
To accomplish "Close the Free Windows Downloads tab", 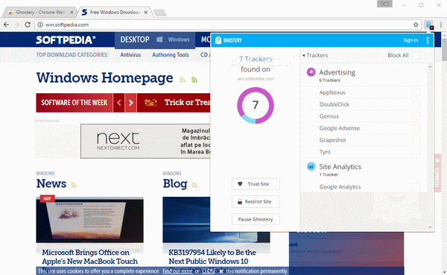I will click(146, 12).
